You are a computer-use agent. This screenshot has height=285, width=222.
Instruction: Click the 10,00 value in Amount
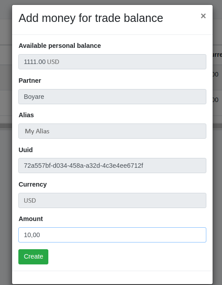coord(32,235)
